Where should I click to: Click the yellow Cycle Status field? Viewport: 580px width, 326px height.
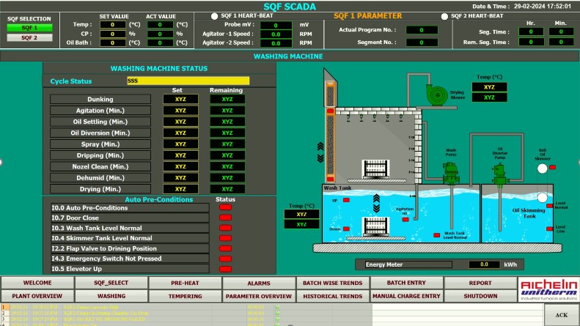point(187,81)
